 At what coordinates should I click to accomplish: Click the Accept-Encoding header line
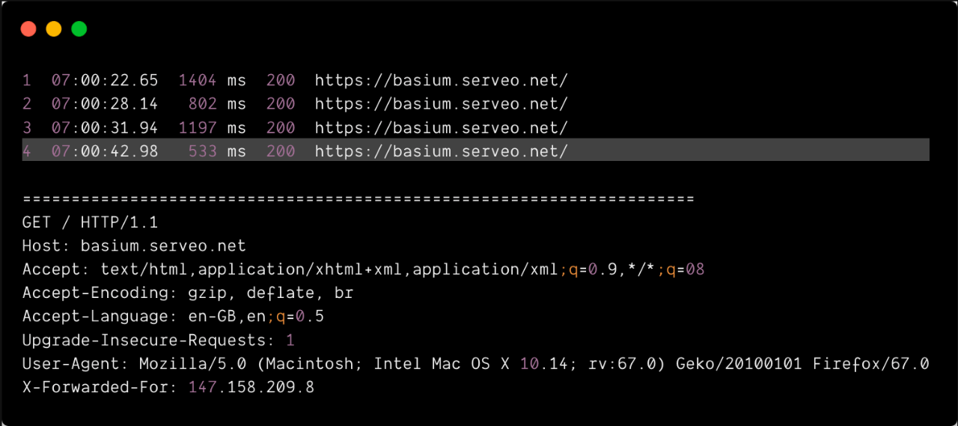188,293
